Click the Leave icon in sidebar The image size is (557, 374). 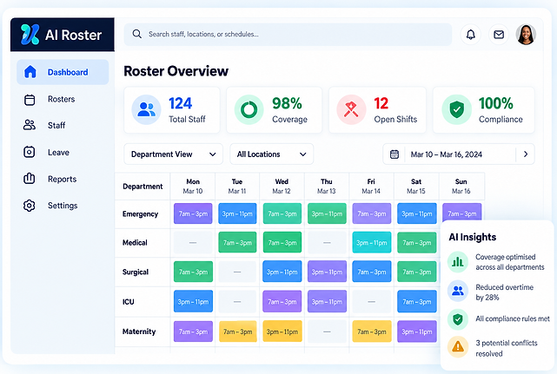30,152
